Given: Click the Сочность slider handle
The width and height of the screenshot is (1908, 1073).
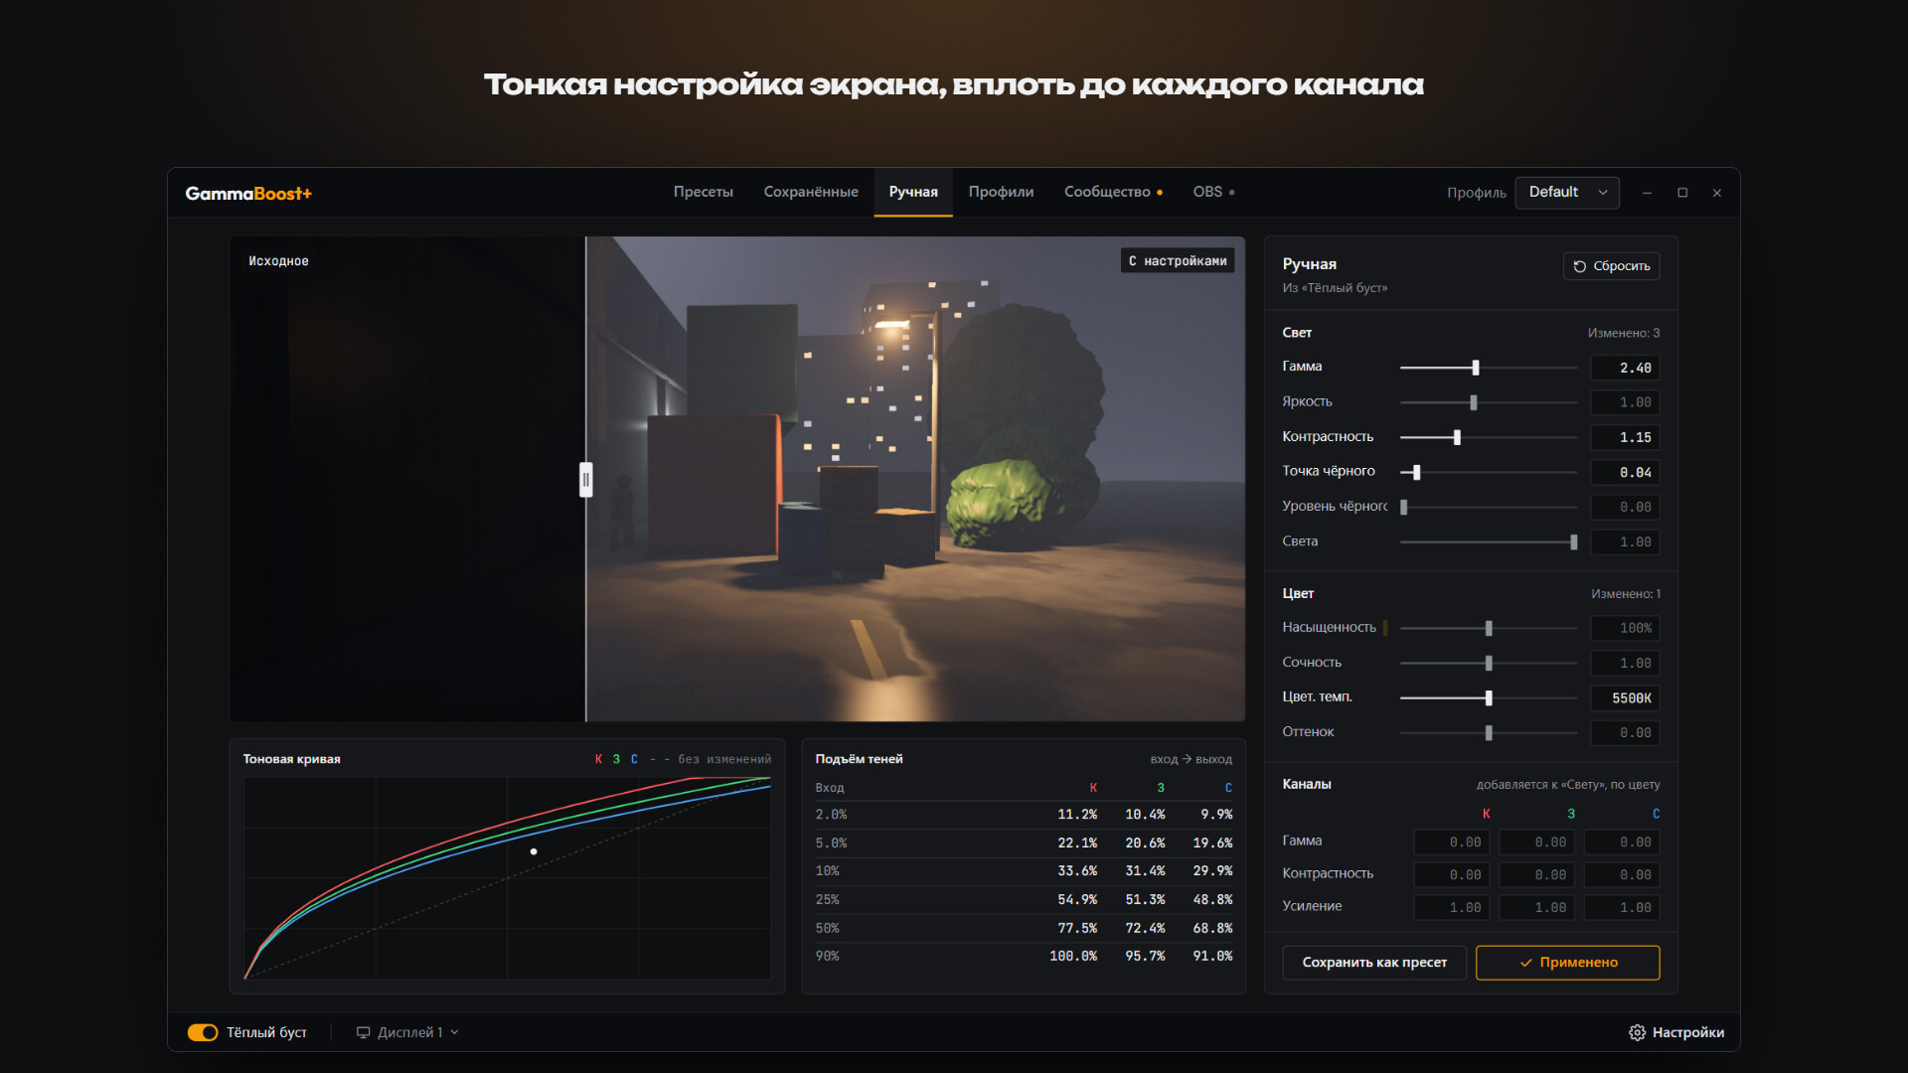Looking at the screenshot, I should (1489, 663).
